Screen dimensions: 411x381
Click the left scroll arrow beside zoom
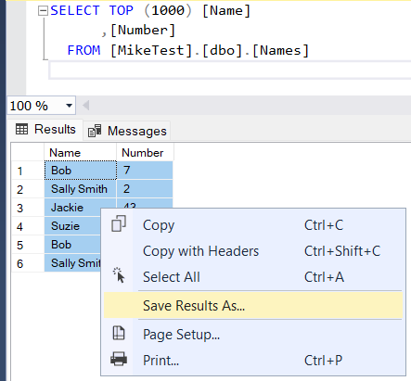click(86, 106)
